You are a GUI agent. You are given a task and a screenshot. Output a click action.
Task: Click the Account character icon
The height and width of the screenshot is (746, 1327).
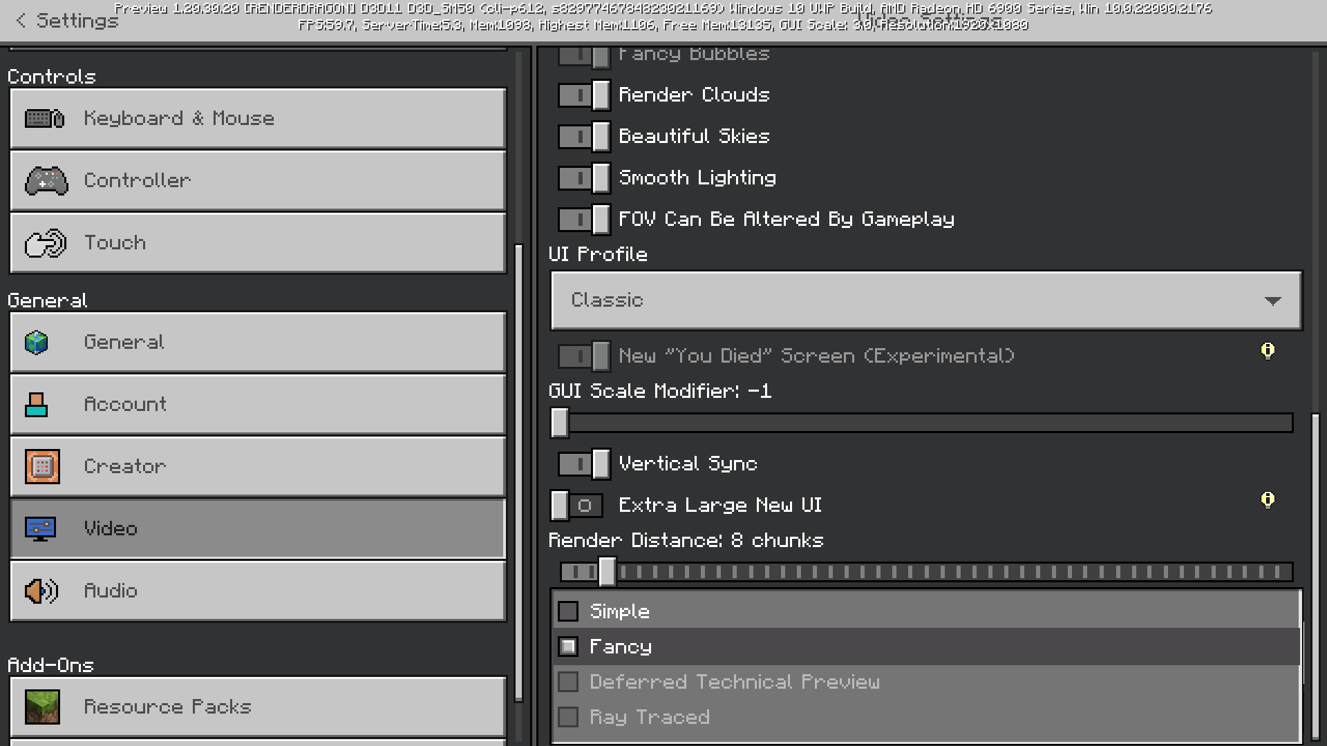tap(37, 405)
